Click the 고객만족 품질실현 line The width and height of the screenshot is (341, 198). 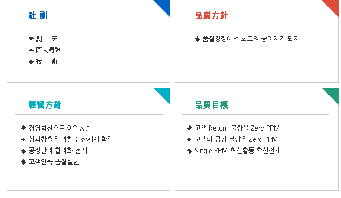[53, 161]
